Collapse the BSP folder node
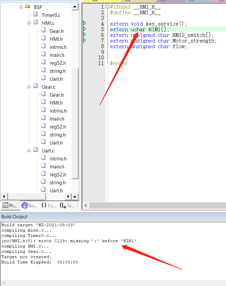Image resolution: width=226 pixels, height=286 pixels. 21,7
